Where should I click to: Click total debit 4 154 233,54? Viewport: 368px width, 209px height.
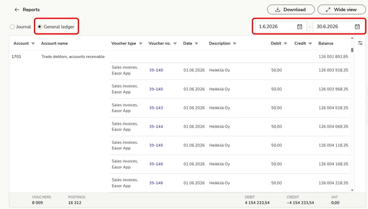pyautogui.click(x=257, y=202)
